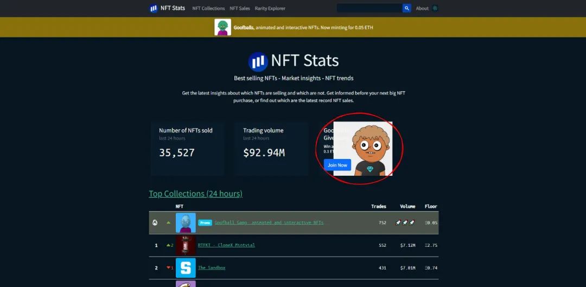Click the Goofballs thumbnail in the yellow banner
Image resolution: width=586 pixels, height=287 pixels.
pos(223,27)
